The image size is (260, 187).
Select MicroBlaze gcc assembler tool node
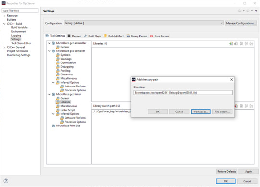(71, 43)
